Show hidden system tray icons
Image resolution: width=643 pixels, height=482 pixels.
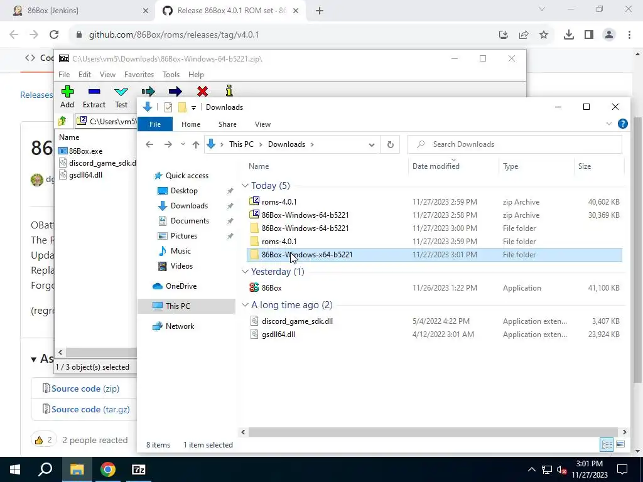click(x=531, y=469)
